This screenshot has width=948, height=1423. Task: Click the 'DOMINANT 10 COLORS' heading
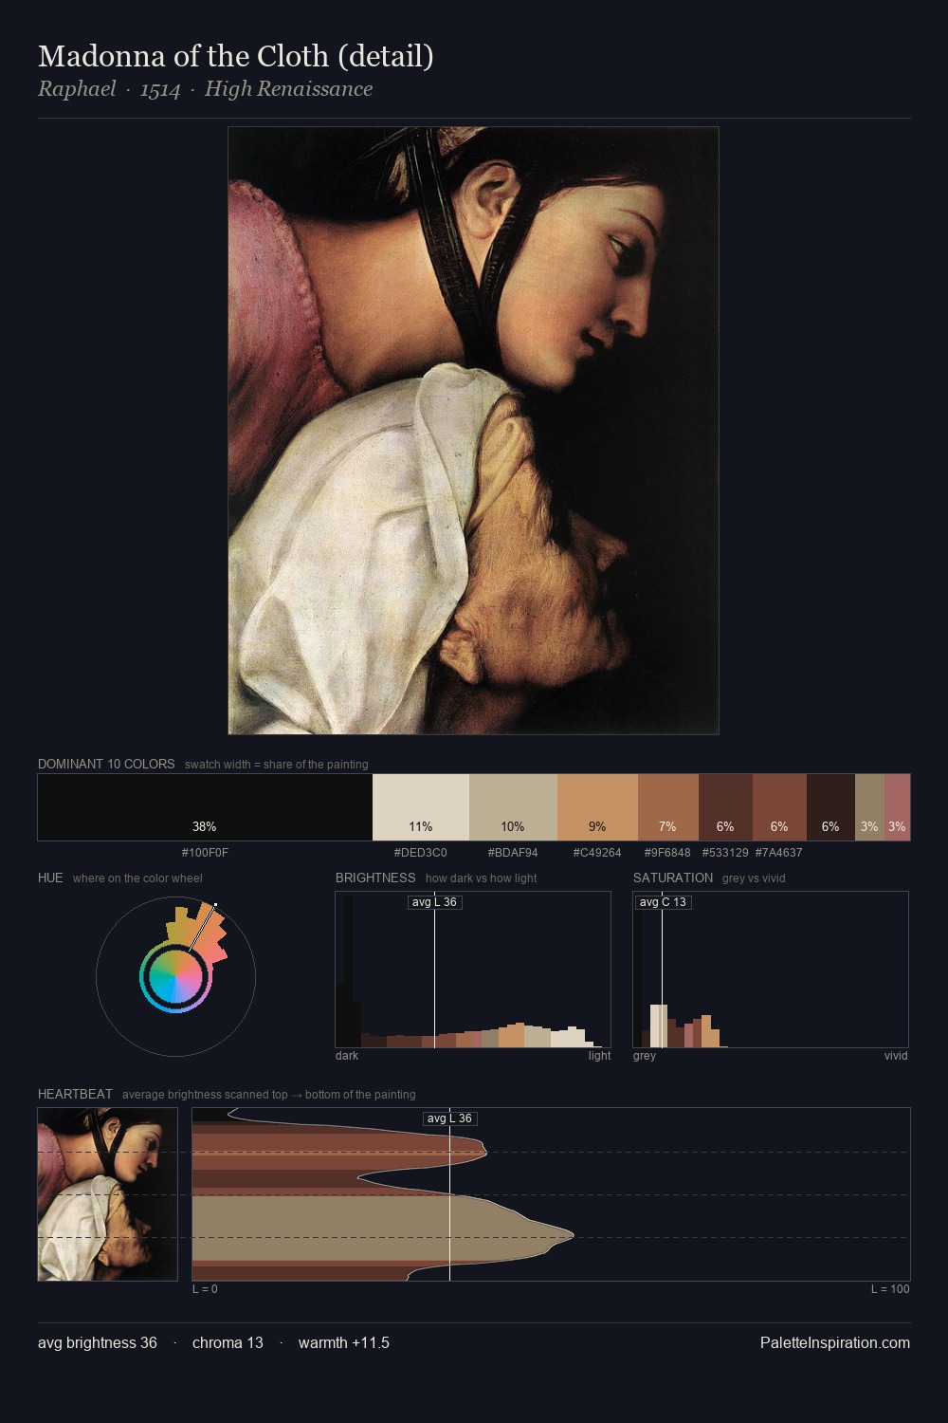(x=106, y=764)
